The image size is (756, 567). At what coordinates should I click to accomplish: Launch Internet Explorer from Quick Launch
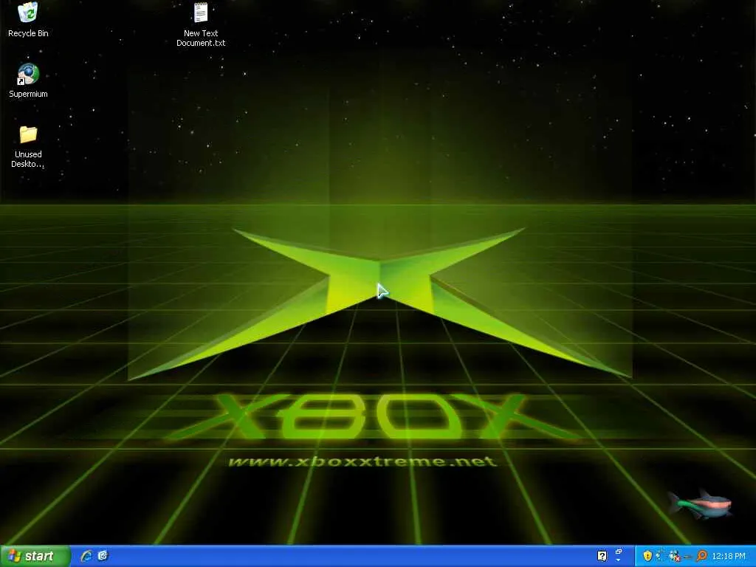point(86,556)
